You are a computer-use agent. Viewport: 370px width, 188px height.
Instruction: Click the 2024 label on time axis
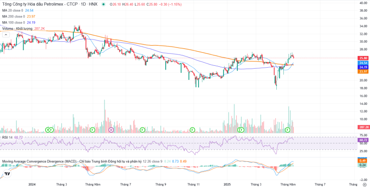(x=32, y=184)
